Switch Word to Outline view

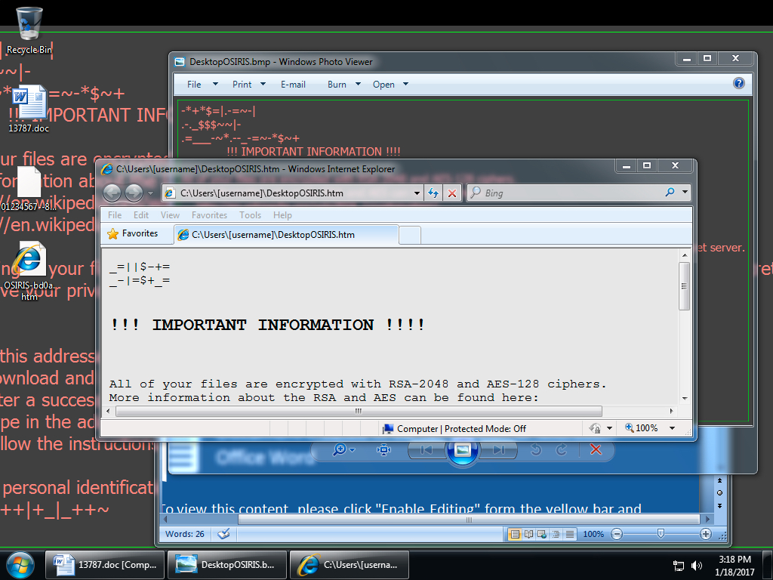(556, 534)
